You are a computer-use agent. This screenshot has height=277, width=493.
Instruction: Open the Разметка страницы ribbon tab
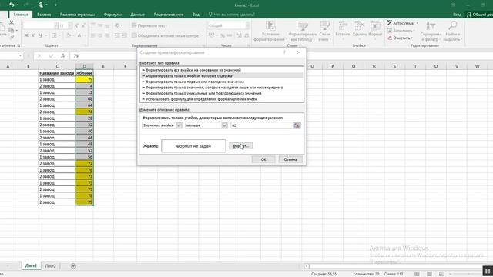point(77,15)
